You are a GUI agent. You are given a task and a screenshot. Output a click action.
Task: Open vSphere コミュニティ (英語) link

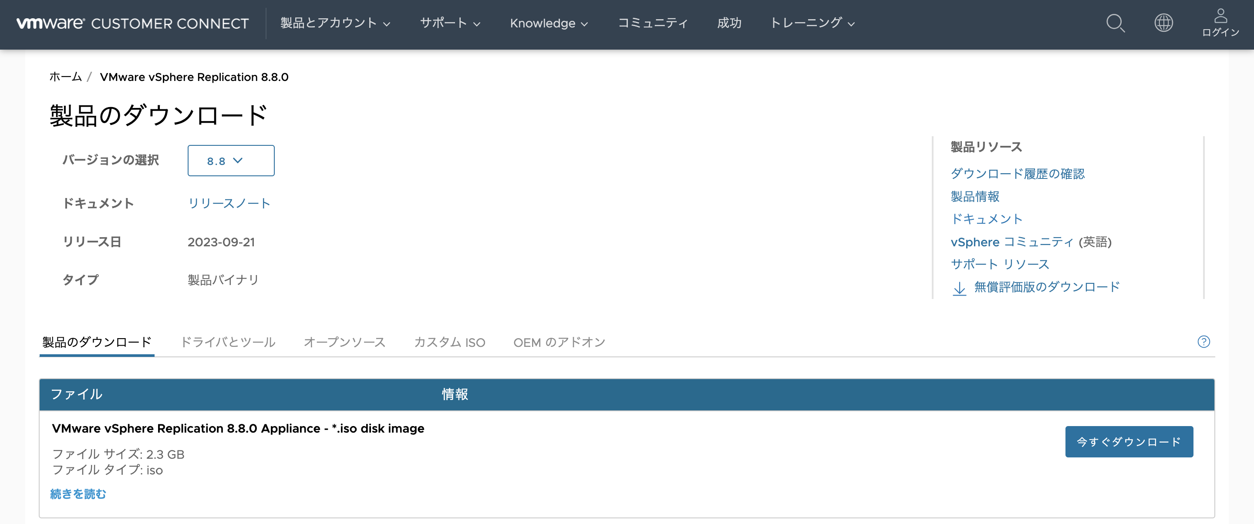pos(1031,242)
